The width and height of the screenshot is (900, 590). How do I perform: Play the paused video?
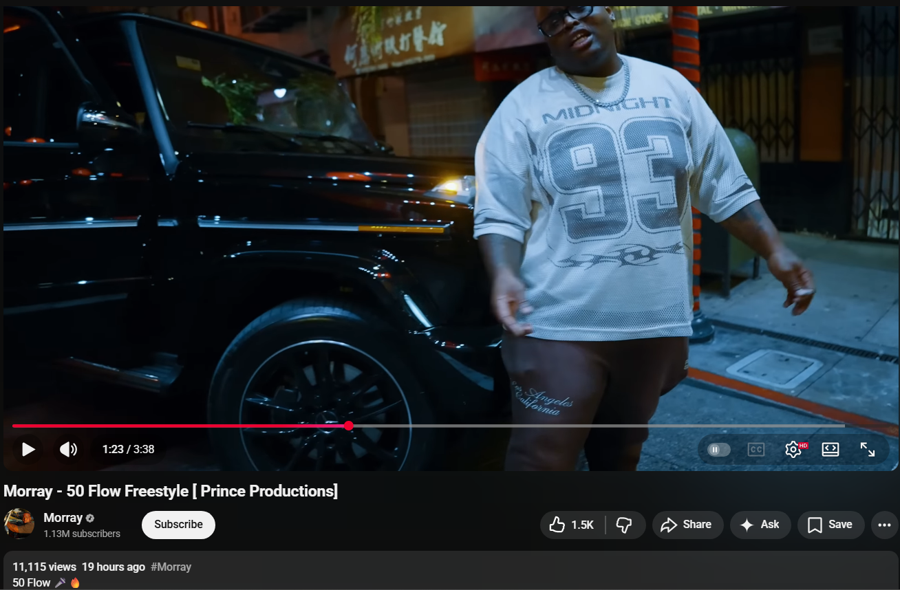(x=28, y=450)
